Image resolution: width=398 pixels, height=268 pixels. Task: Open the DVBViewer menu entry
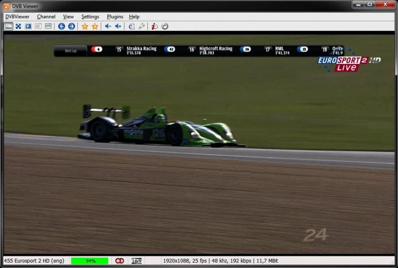[17, 16]
